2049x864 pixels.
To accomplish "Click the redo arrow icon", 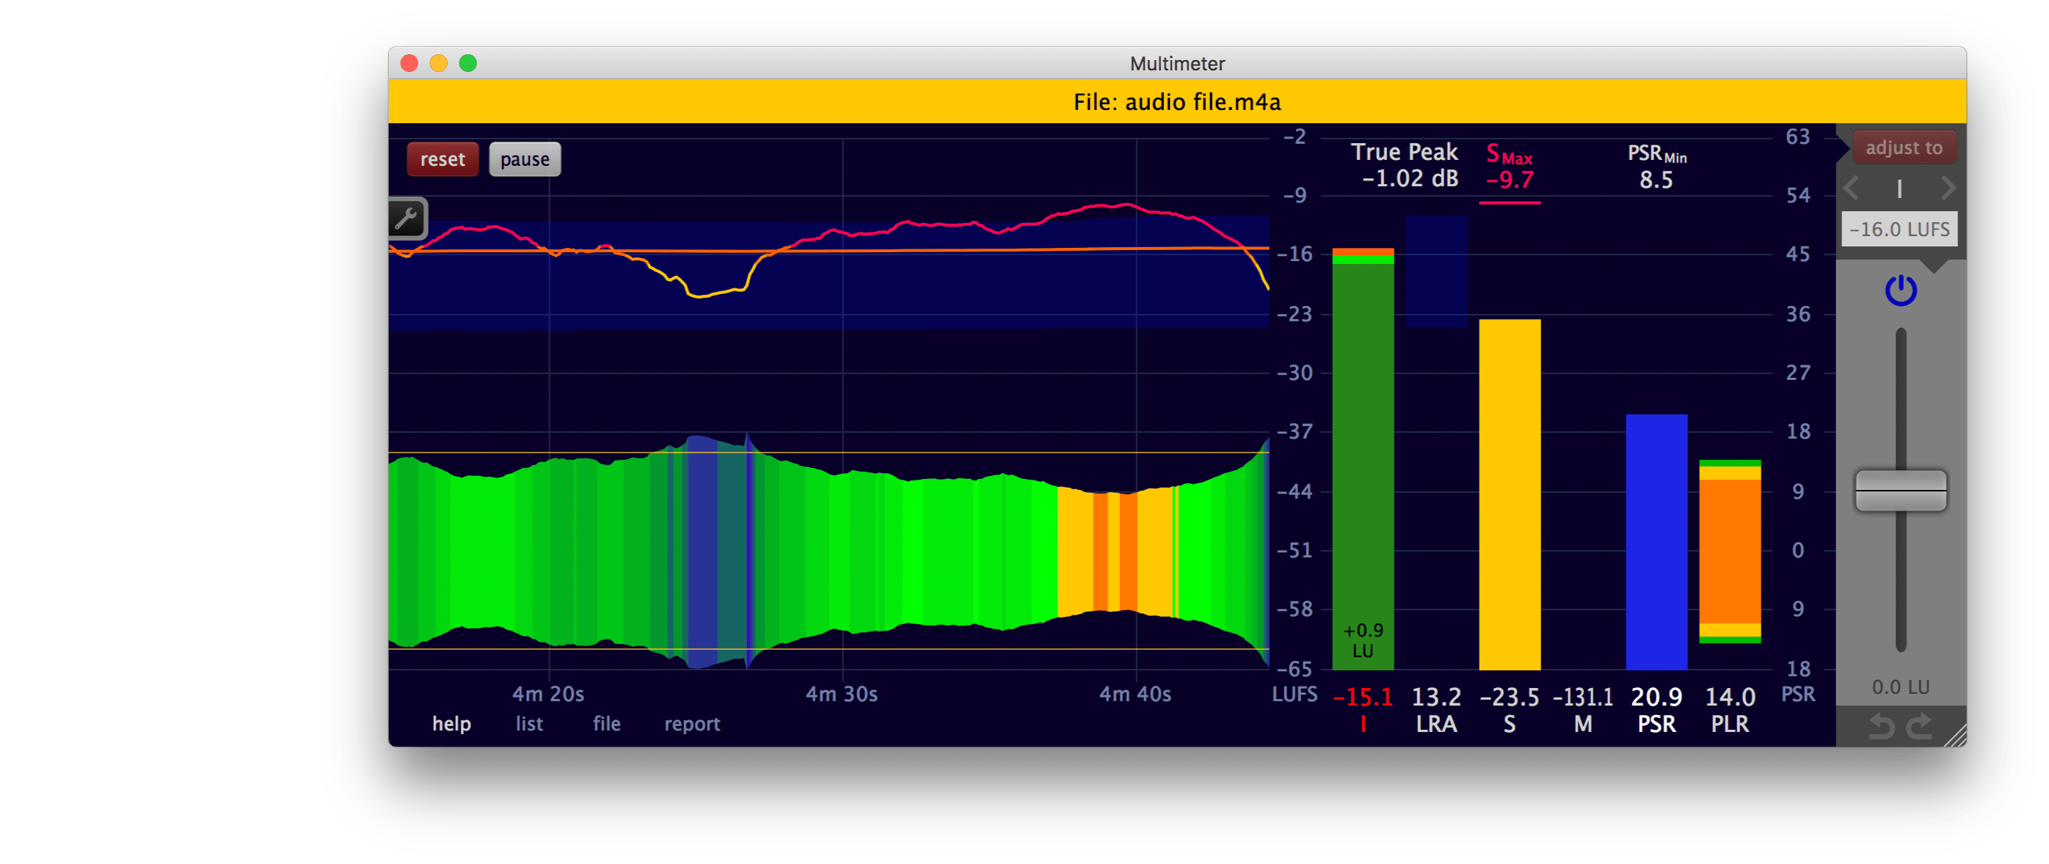I will click(x=1919, y=725).
